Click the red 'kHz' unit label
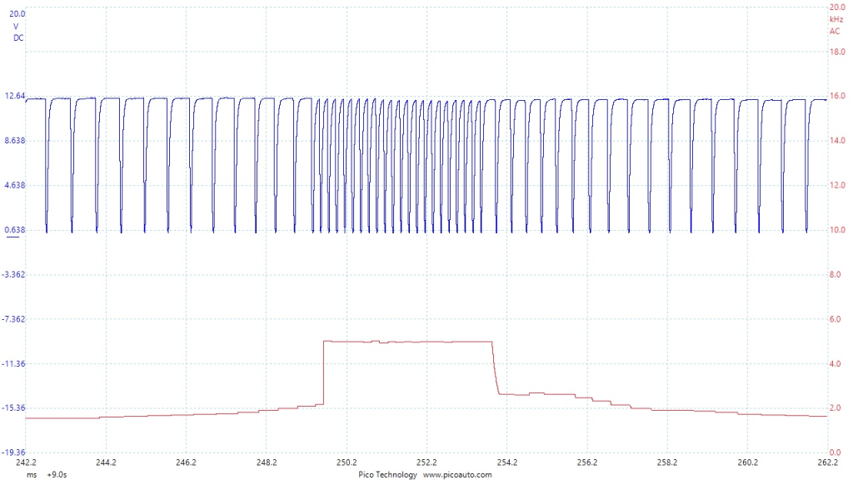853x480 pixels. click(836, 18)
